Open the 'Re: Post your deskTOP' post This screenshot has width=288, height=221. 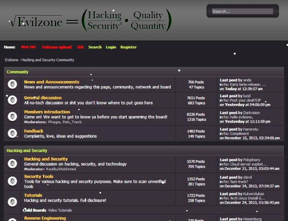tap(242, 100)
